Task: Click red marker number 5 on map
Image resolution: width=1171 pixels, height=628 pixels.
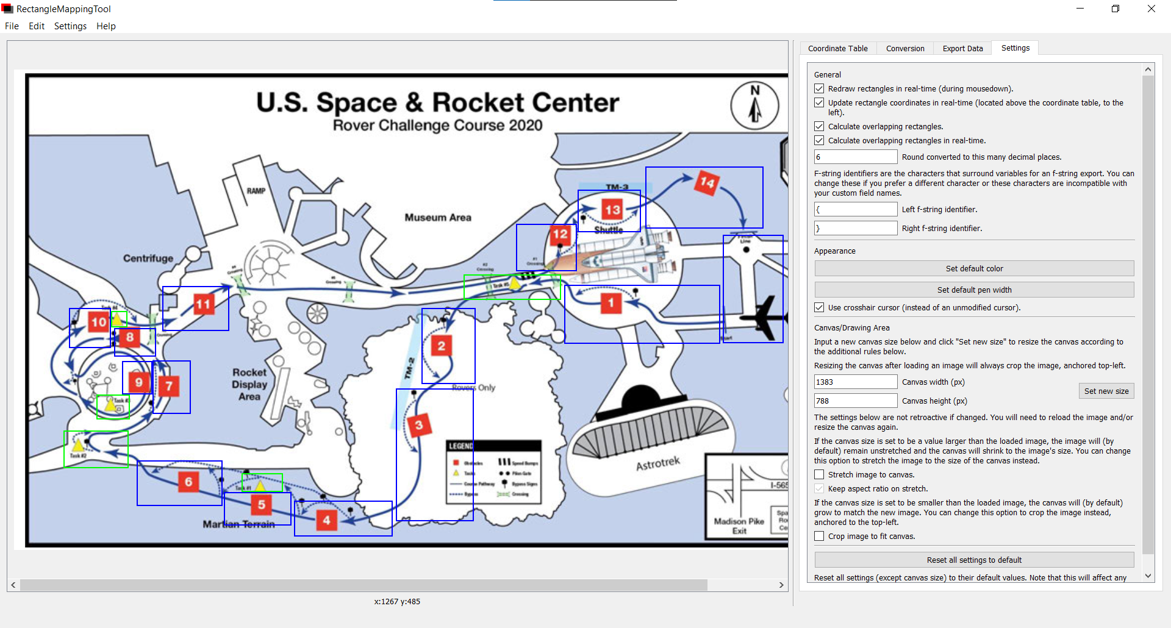Action: pos(261,504)
